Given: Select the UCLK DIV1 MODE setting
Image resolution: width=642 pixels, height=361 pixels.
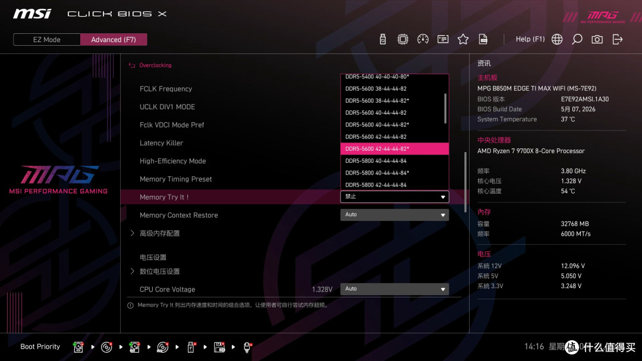Looking at the screenshot, I should tap(168, 107).
